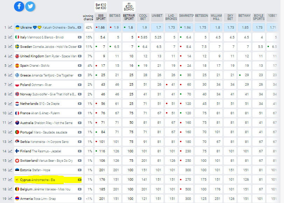284x203 pixels.
Task: Play Greece's Die Together video
Action: pyautogui.click(x=79, y=75)
